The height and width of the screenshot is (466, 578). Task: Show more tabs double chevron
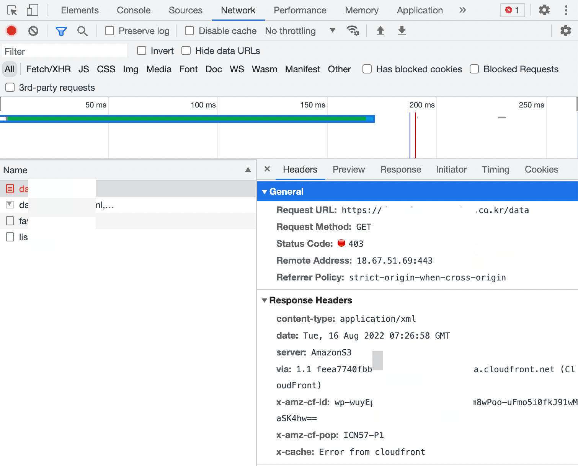click(x=462, y=10)
